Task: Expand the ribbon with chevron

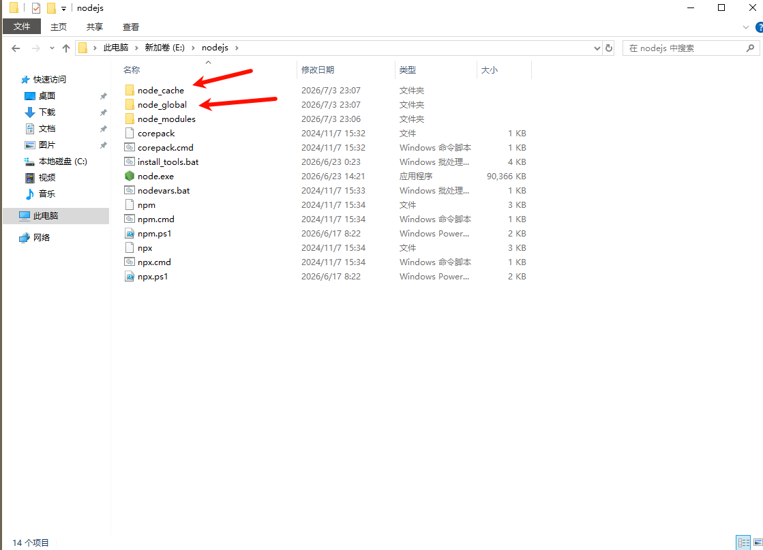Action: [x=745, y=27]
